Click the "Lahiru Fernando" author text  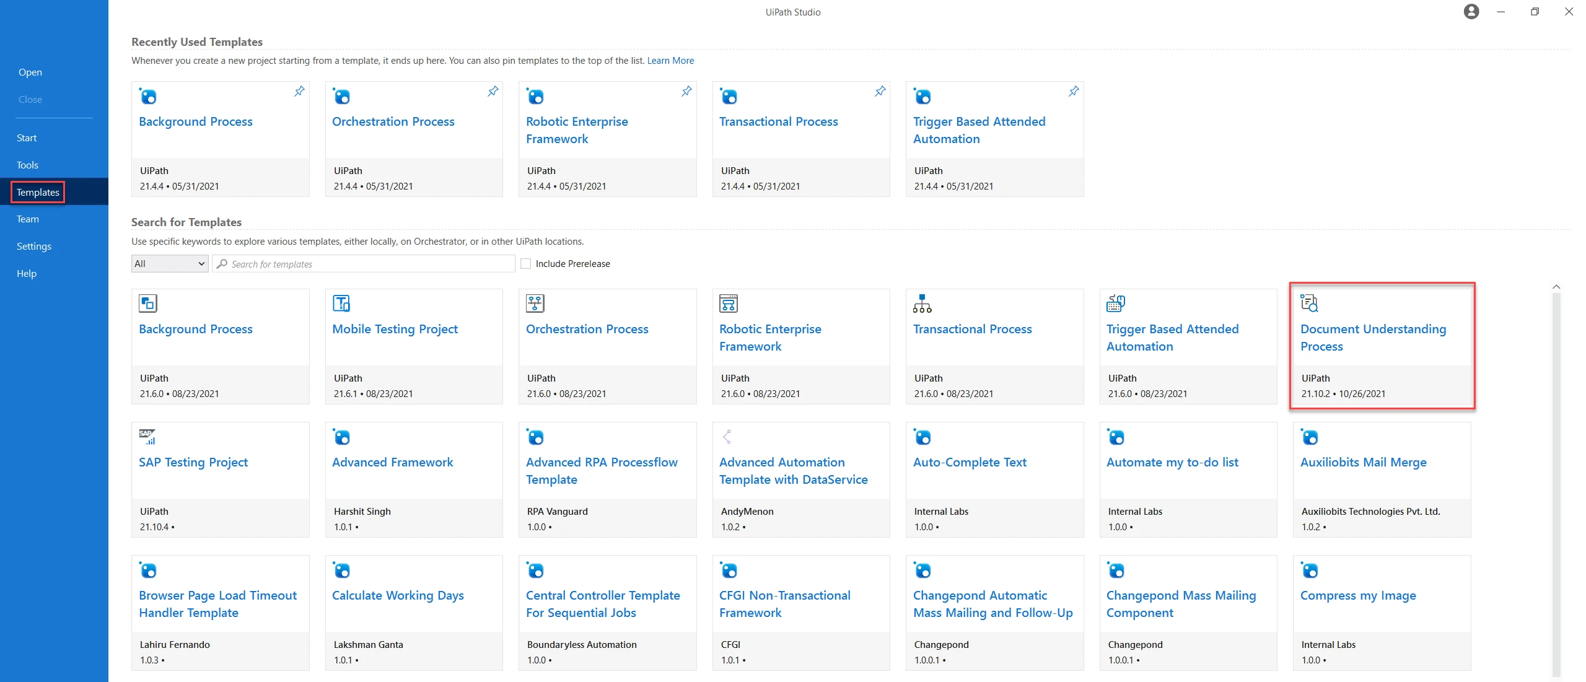point(175,645)
